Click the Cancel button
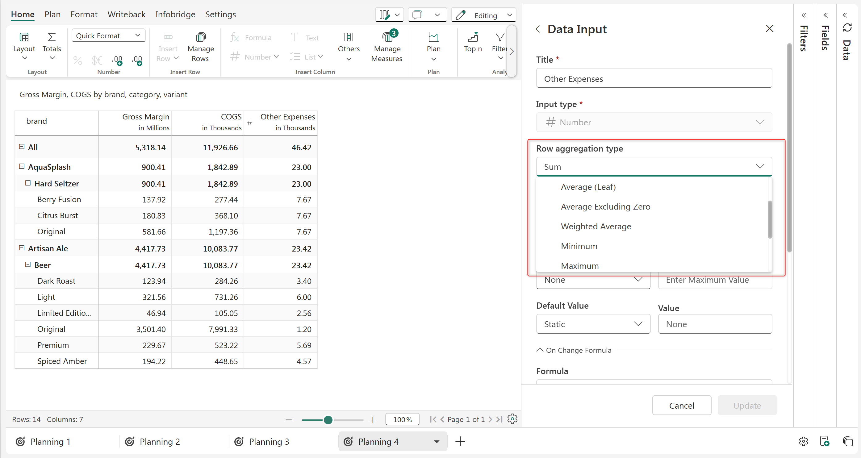The height and width of the screenshot is (458, 861). click(x=681, y=405)
